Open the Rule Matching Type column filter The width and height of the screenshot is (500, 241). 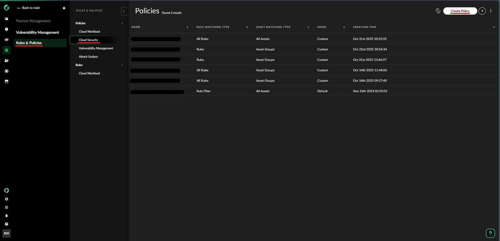tap(247, 27)
